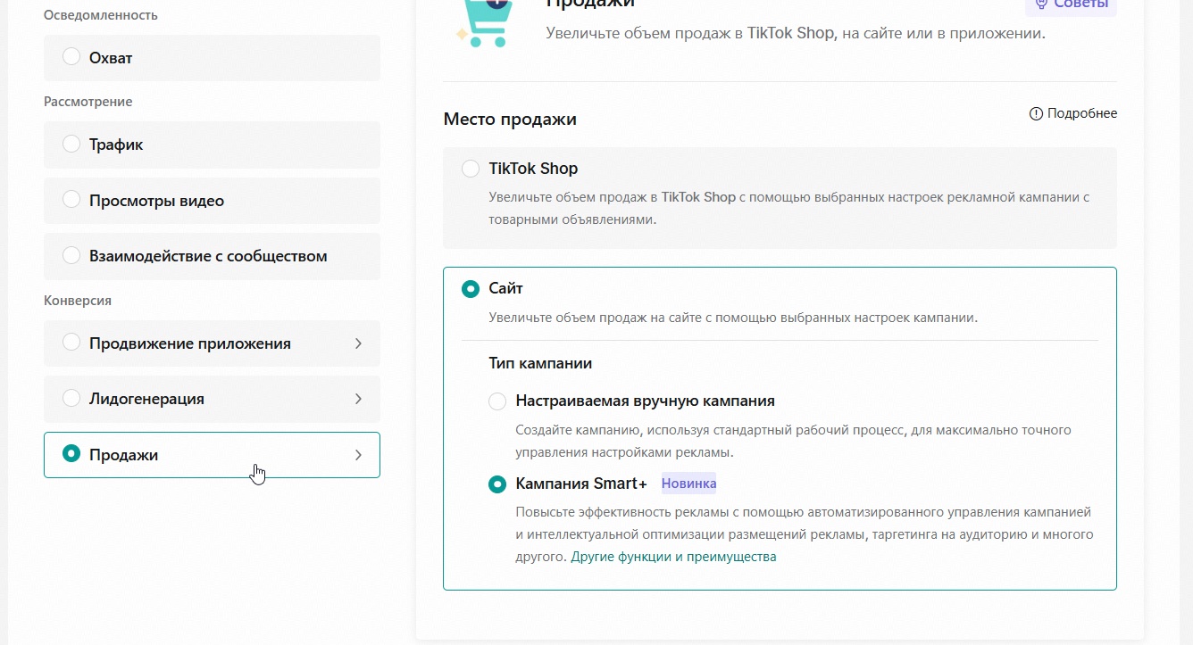The height and width of the screenshot is (645, 1193).
Task: Select the Лидогенерация objective item
Action: point(212,399)
